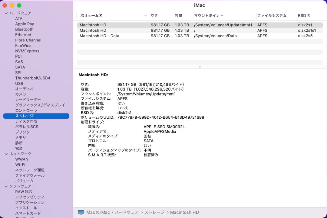Collapse the ソフトウェア sidebar section
This screenshot has width=327, height=218.
pos(6,186)
